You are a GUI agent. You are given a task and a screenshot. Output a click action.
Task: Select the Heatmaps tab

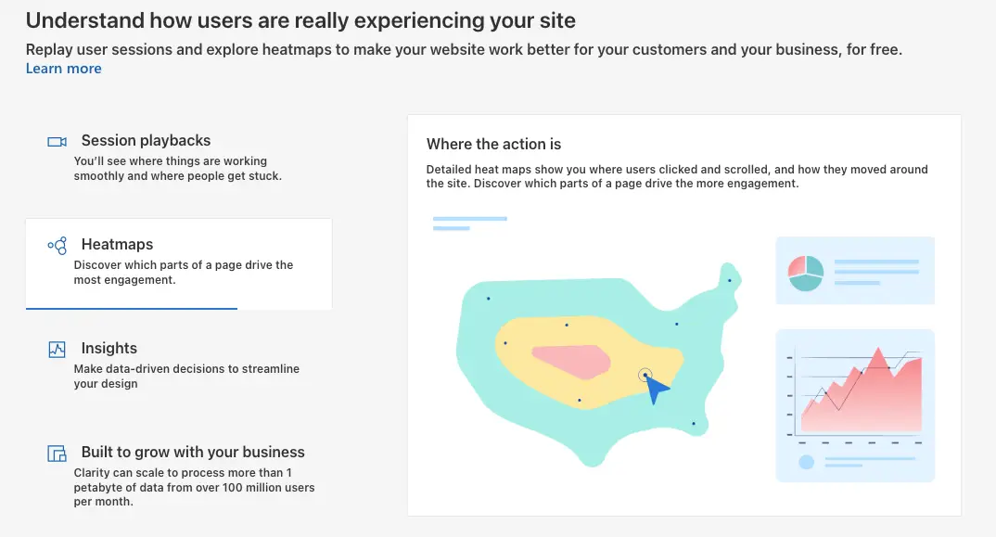[x=178, y=263]
